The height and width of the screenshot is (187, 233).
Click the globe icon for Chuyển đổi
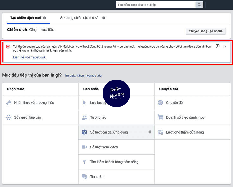pos(160,103)
